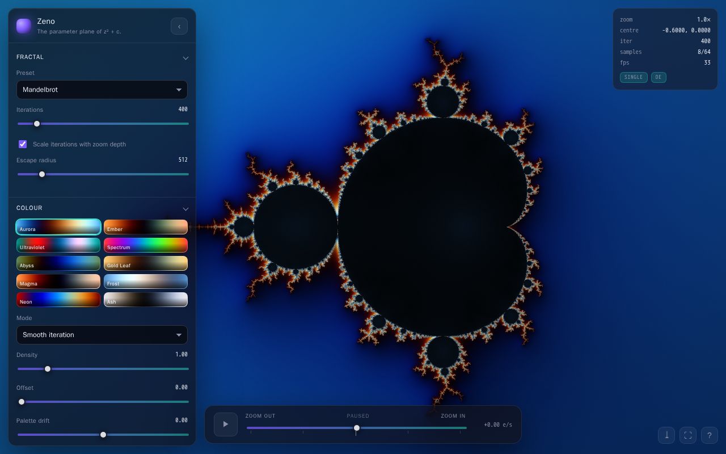Select the Neon palette swatch
This screenshot has height=454, width=726.
(x=58, y=300)
